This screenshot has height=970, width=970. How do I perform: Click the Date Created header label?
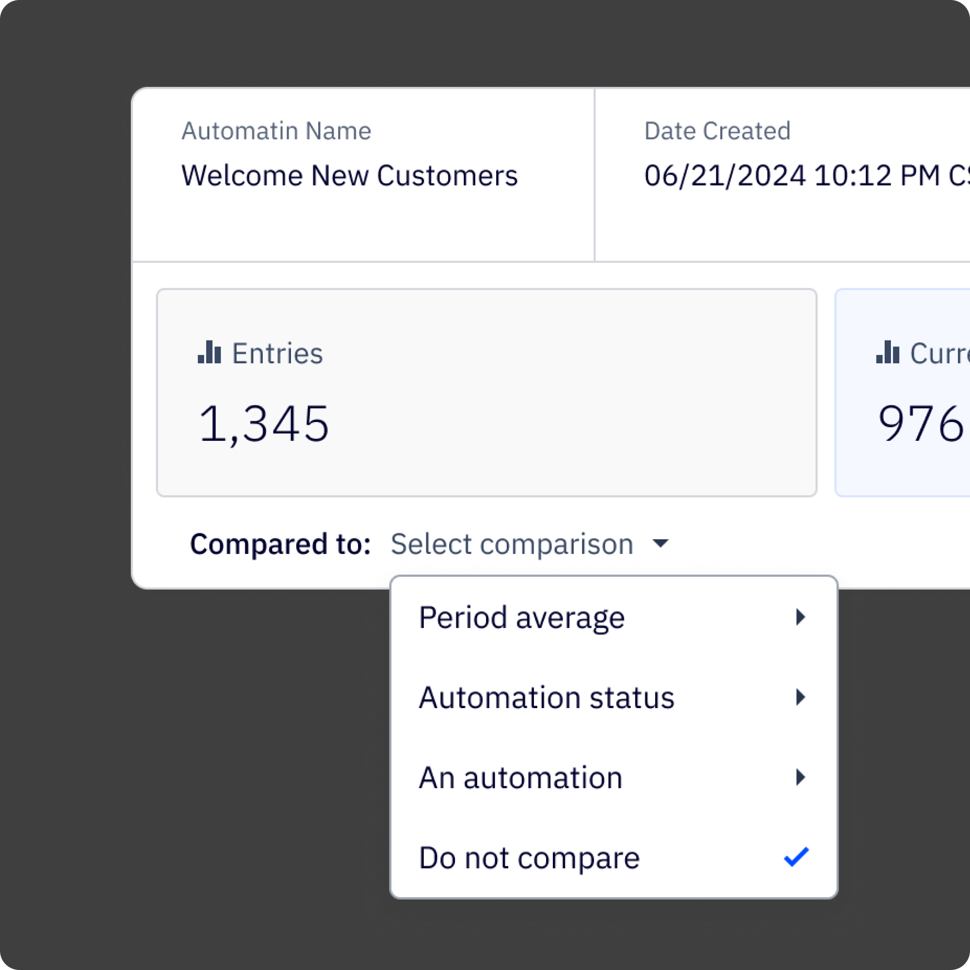pos(717,131)
